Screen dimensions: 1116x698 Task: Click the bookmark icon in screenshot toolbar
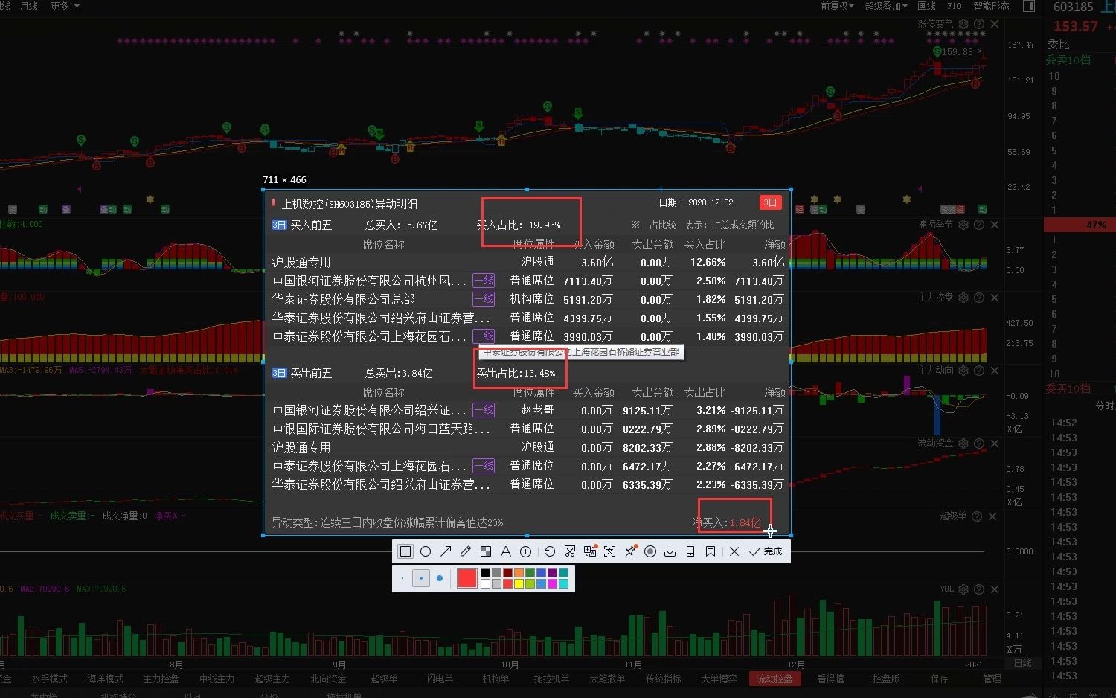coord(711,551)
